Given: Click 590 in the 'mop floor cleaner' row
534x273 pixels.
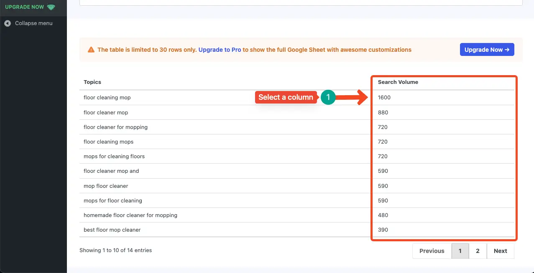Looking at the screenshot, I should pos(383,186).
